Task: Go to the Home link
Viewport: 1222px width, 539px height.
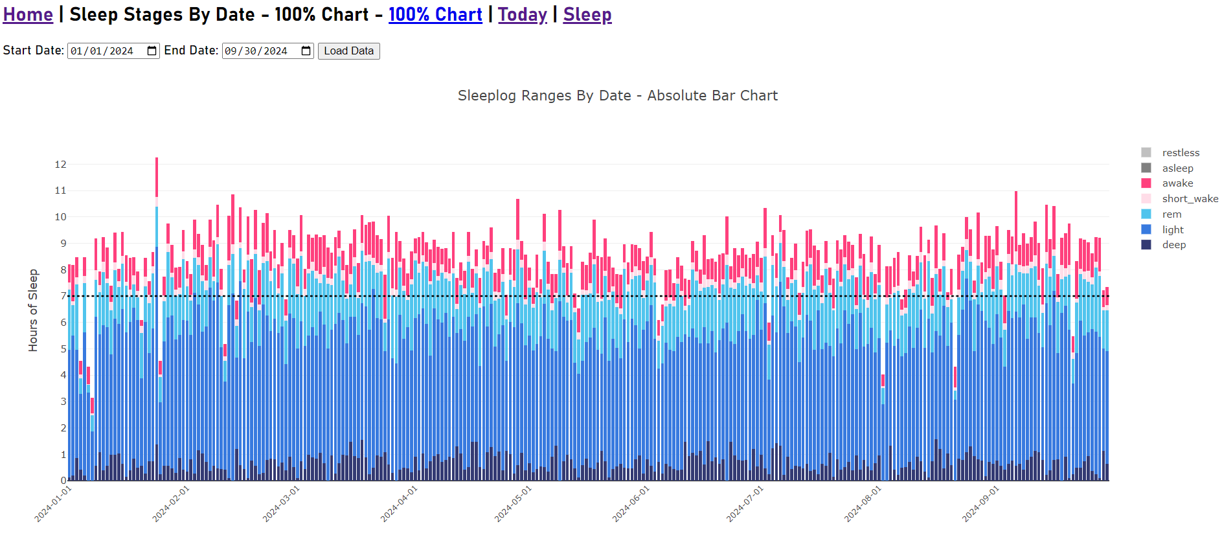Action: click(x=28, y=14)
